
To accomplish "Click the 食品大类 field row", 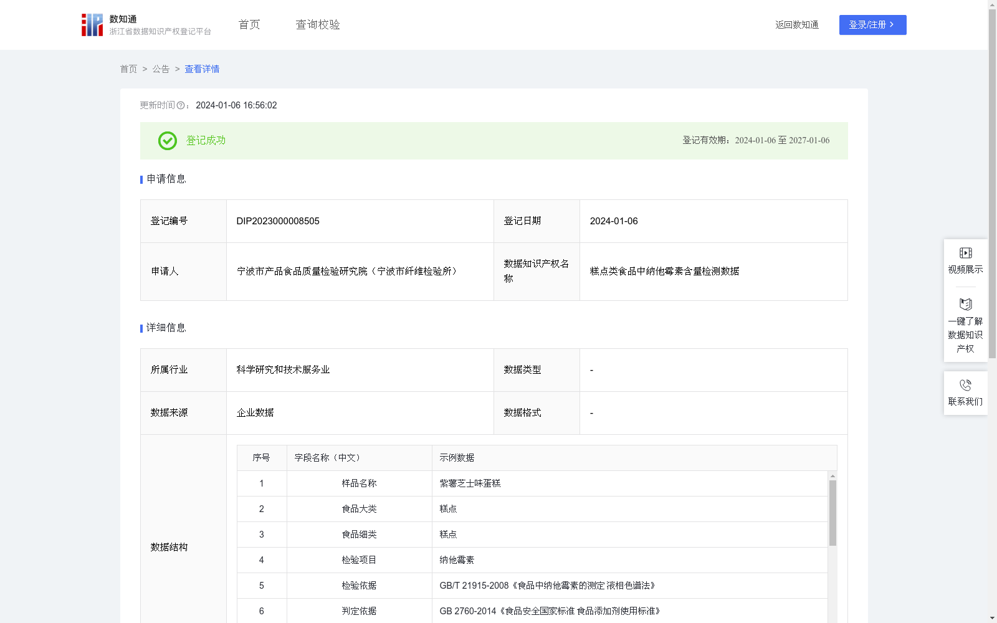I will pyautogui.click(x=359, y=509).
